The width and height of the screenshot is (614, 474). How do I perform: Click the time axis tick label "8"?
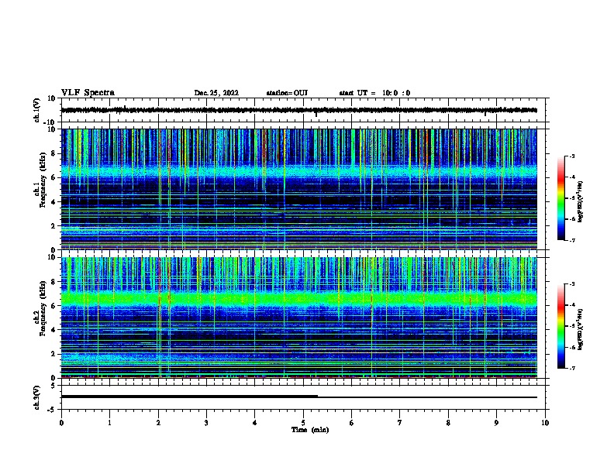448,423
